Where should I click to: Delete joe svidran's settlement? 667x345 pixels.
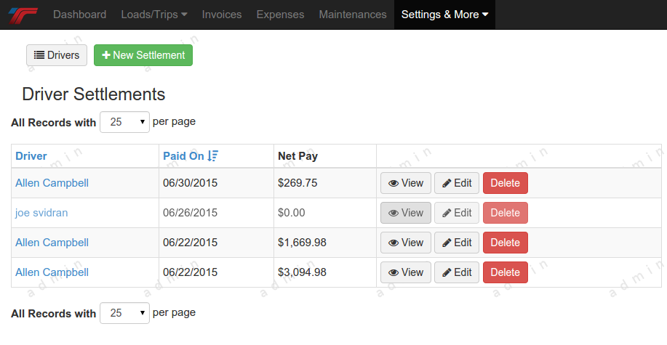click(x=506, y=213)
